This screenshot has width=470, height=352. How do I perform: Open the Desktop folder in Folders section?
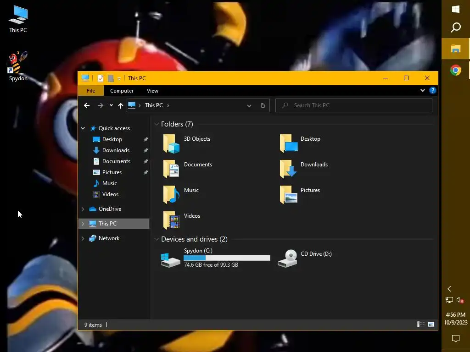300,143
